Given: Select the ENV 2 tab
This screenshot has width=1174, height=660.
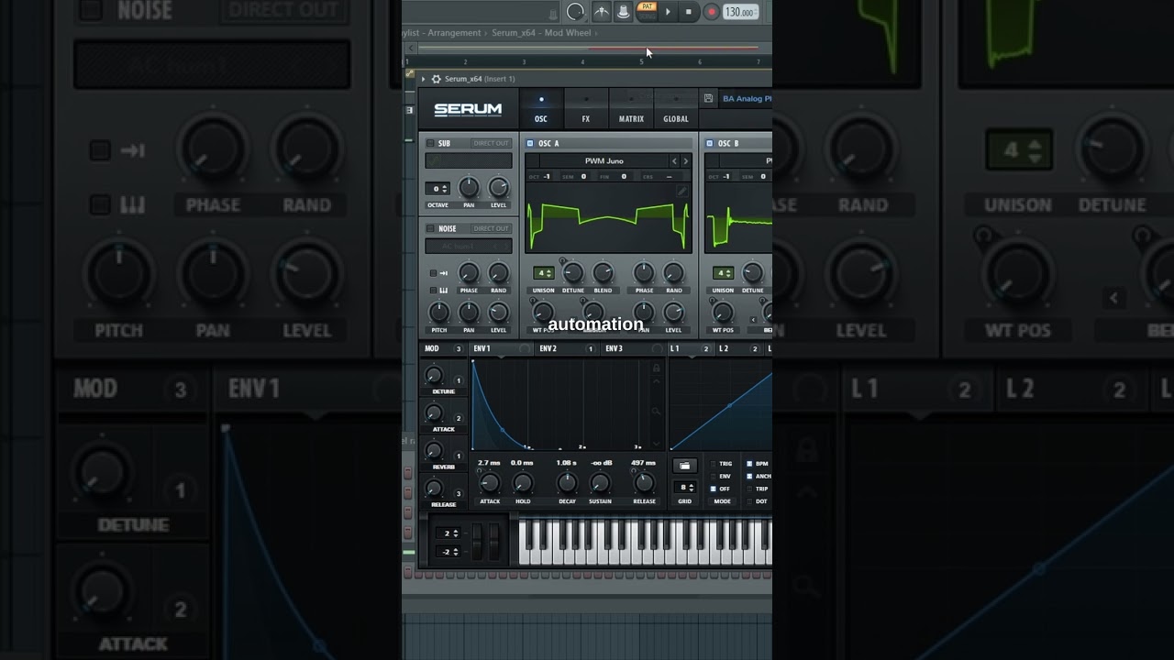Looking at the screenshot, I should tap(568, 348).
